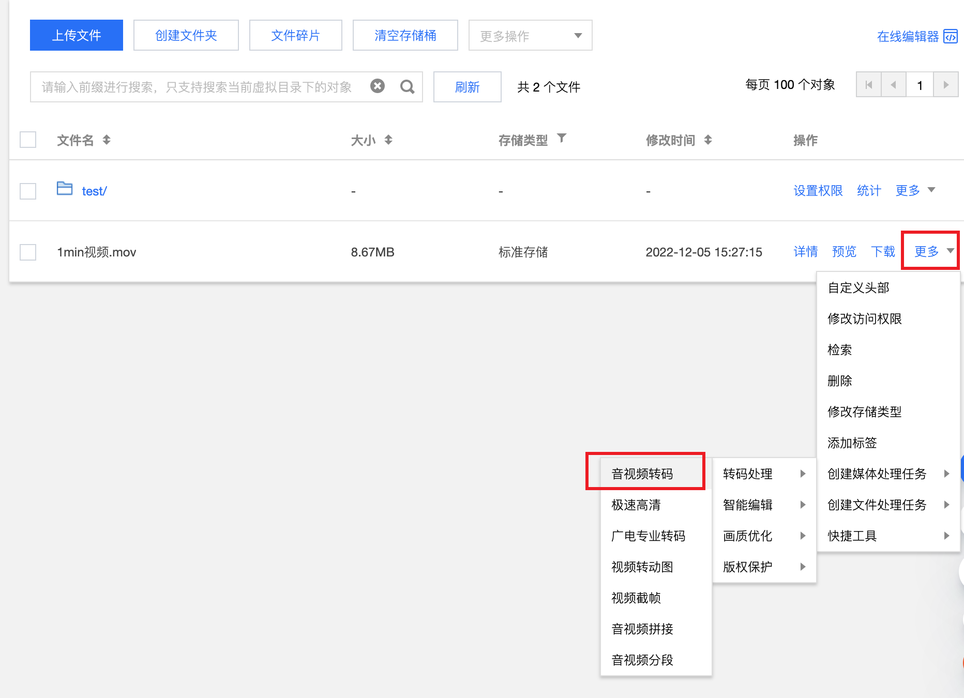Click the storage type filter icon
This screenshot has width=964, height=698.
pos(561,138)
